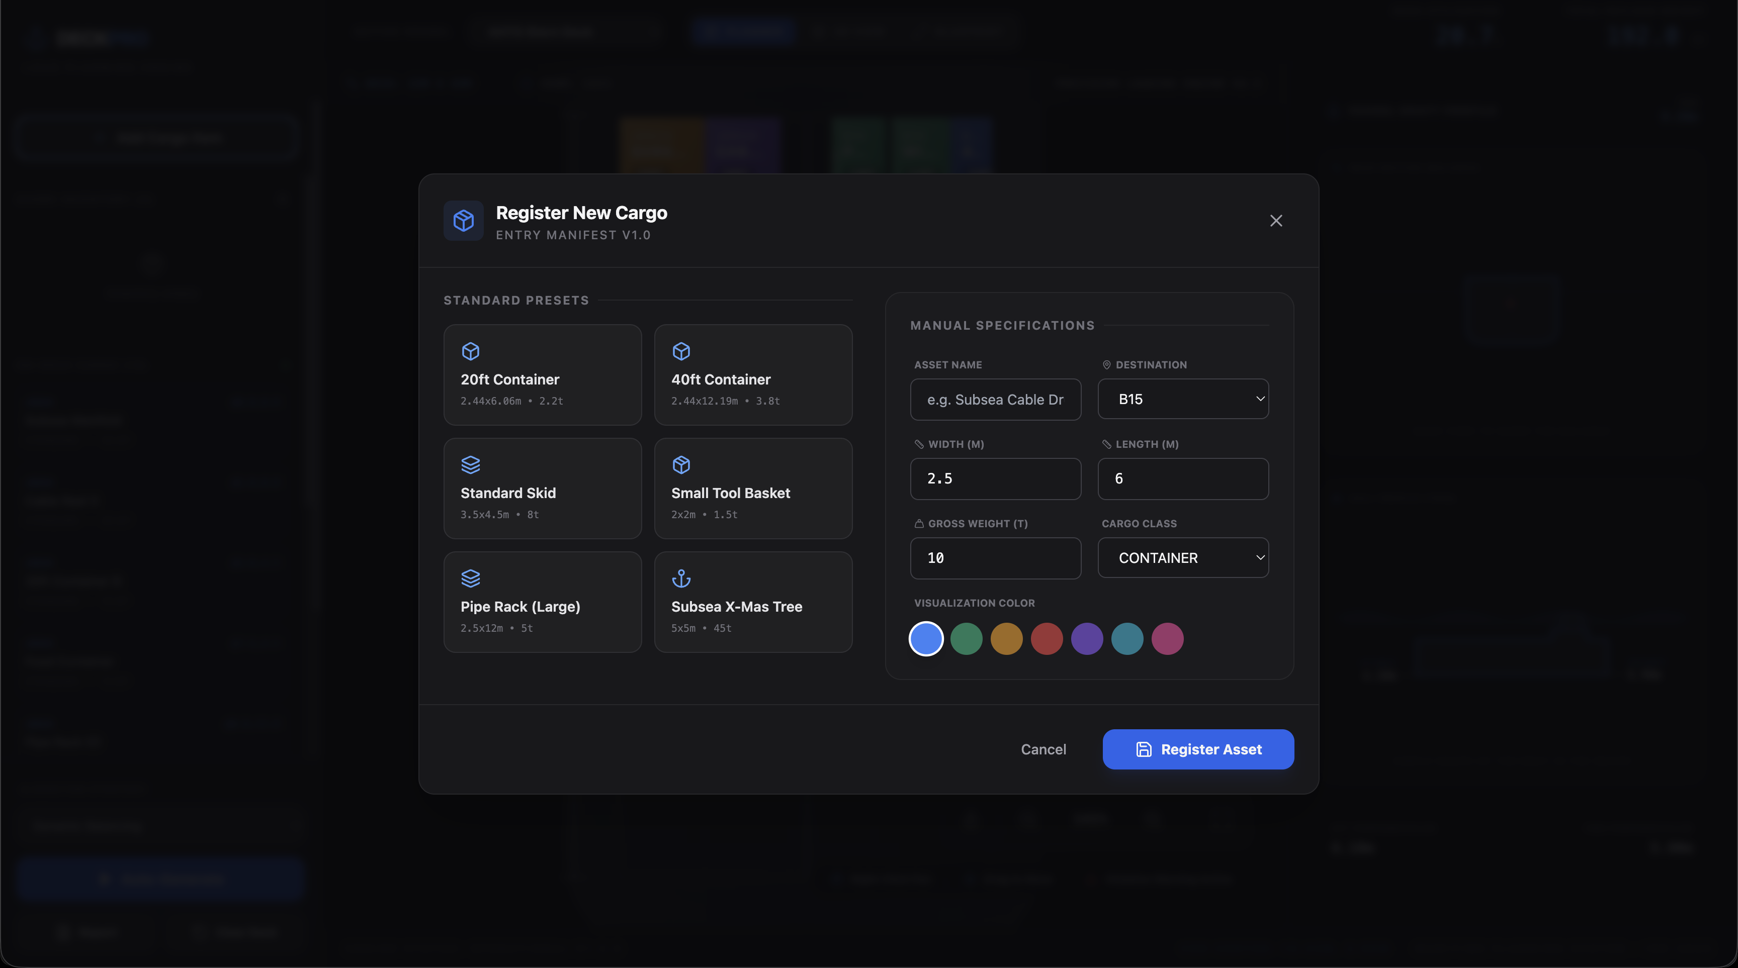
Task: Click the cube icon on the 20ft Container preset
Action: point(470,351)
